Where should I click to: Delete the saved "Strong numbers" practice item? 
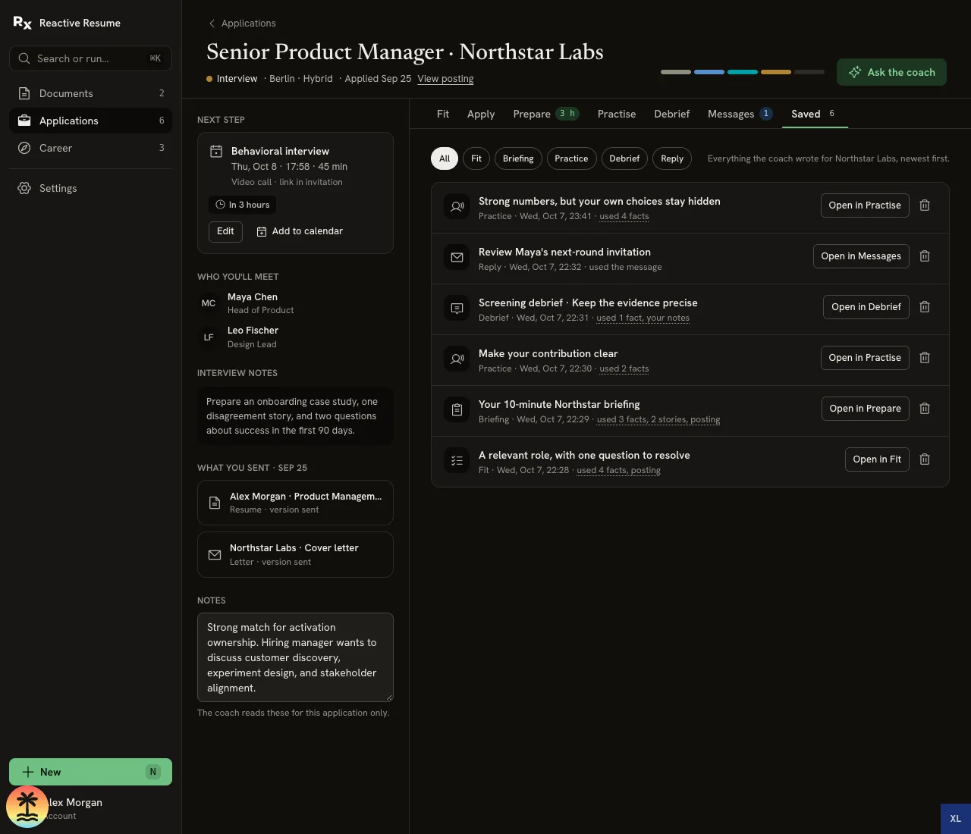pos(925,205)
